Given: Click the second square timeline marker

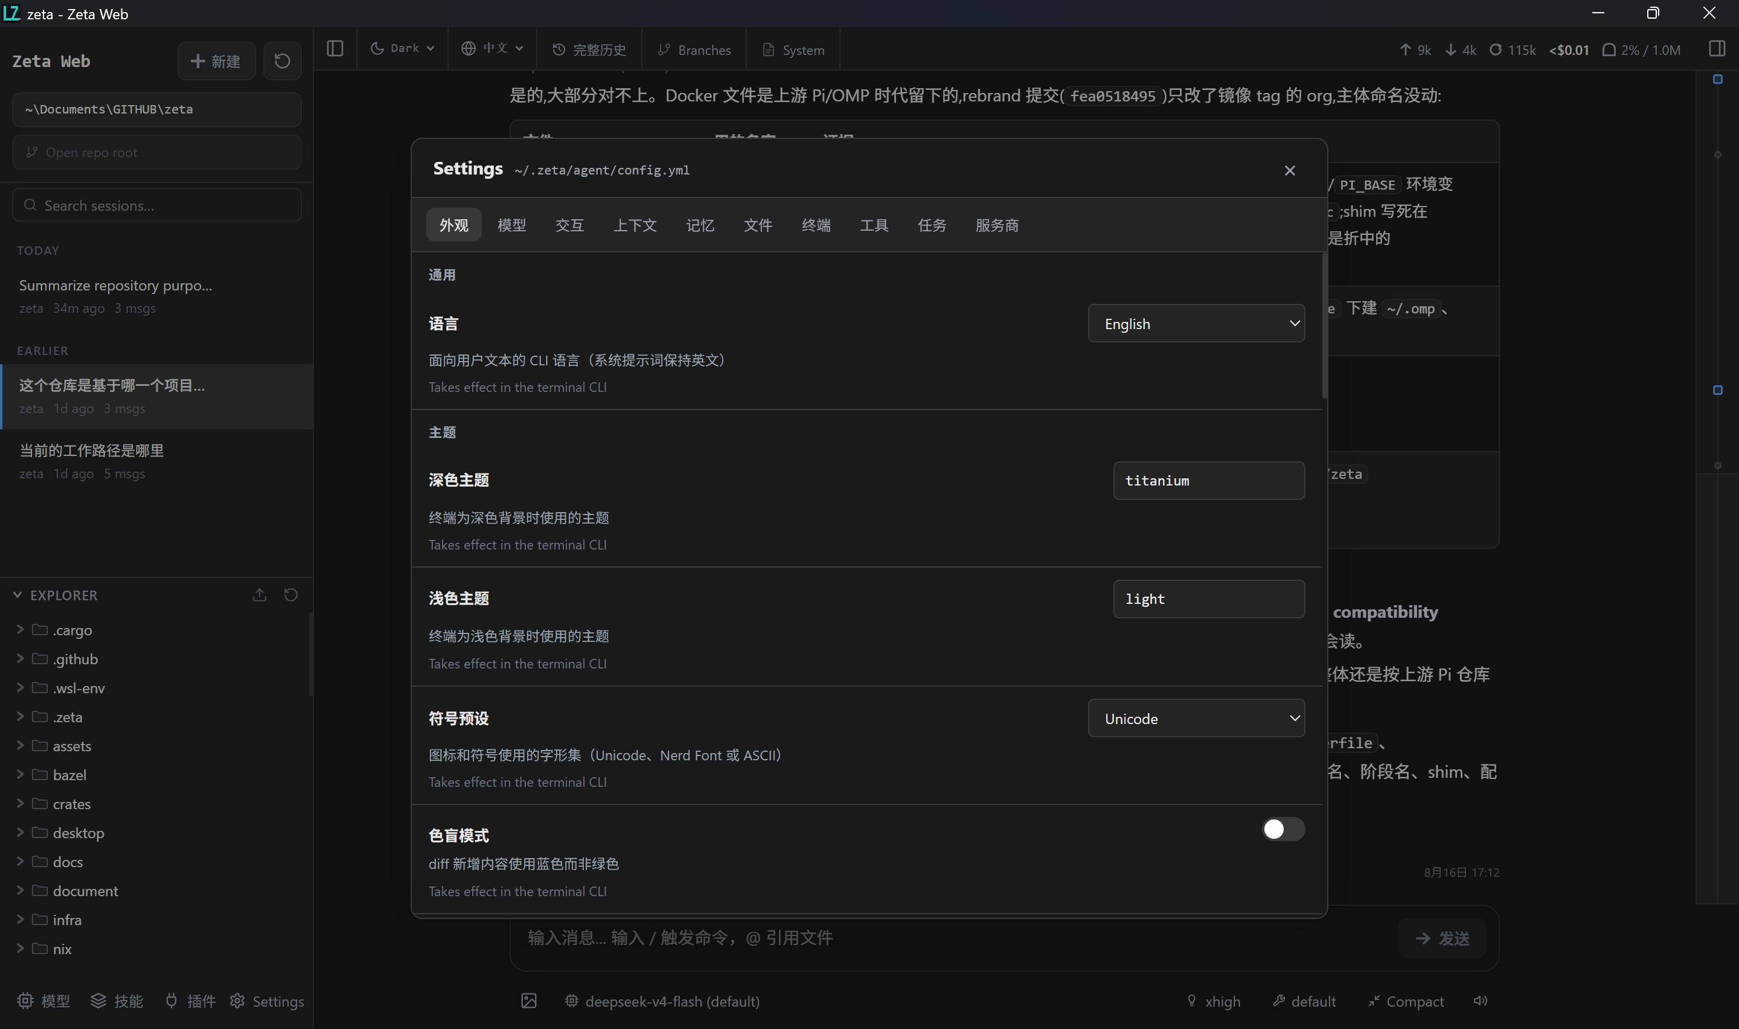Looking at the screenshot, I should tap(1717, 389).
